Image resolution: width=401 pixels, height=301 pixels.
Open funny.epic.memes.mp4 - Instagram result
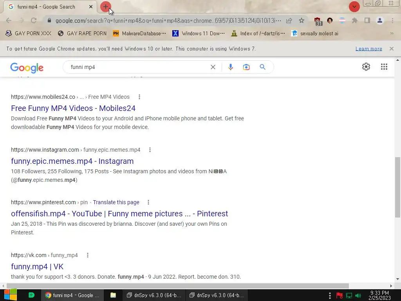(x=72, y=161)
